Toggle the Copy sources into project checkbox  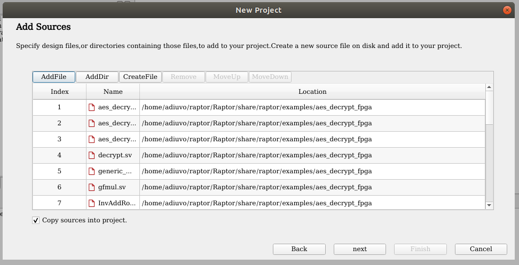click(36, 220)
